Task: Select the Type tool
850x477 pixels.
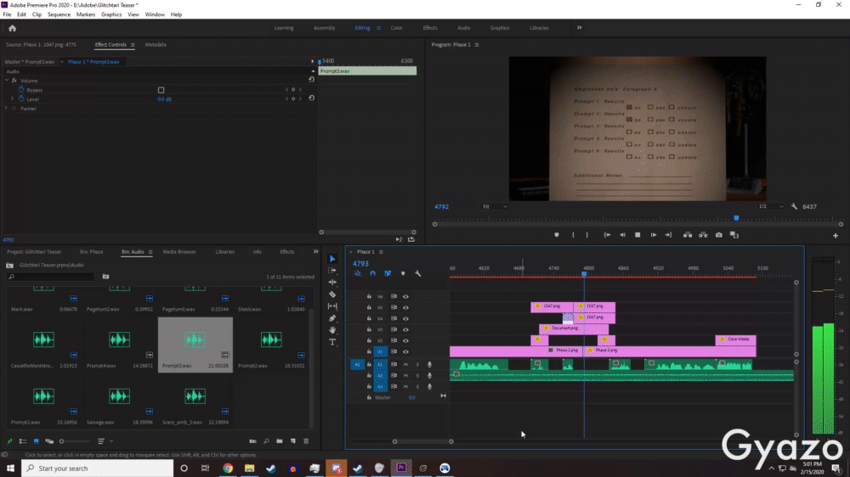Action: click(332, 342)
